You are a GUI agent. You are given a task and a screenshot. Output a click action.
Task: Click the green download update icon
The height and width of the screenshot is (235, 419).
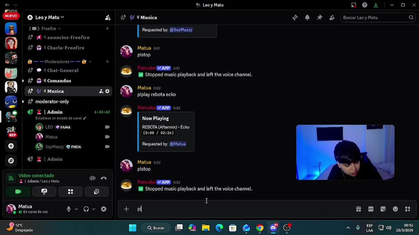click(376, 5)
